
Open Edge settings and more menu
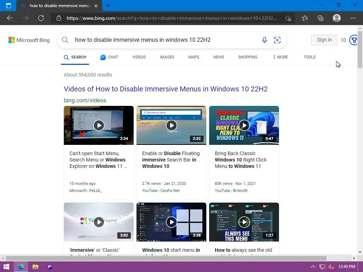pyautogui.click(x=353, y=18)
